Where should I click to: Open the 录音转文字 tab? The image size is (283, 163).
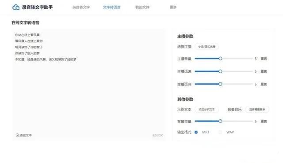[x=81, y=7]
